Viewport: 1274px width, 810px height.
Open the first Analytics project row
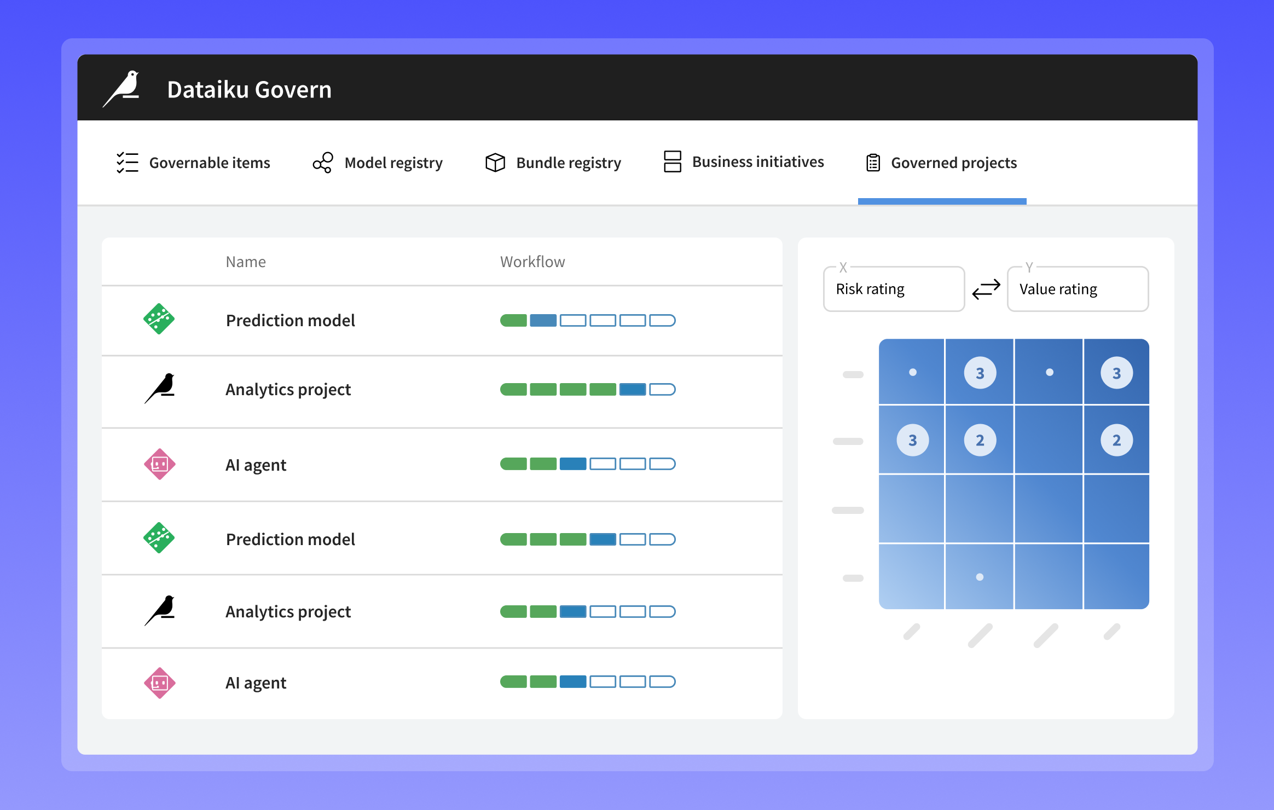point(288,390)
